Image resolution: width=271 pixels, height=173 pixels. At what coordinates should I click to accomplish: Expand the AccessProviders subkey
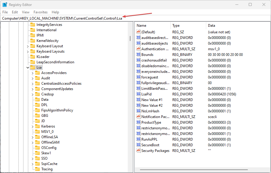click(x=32, y=73)
